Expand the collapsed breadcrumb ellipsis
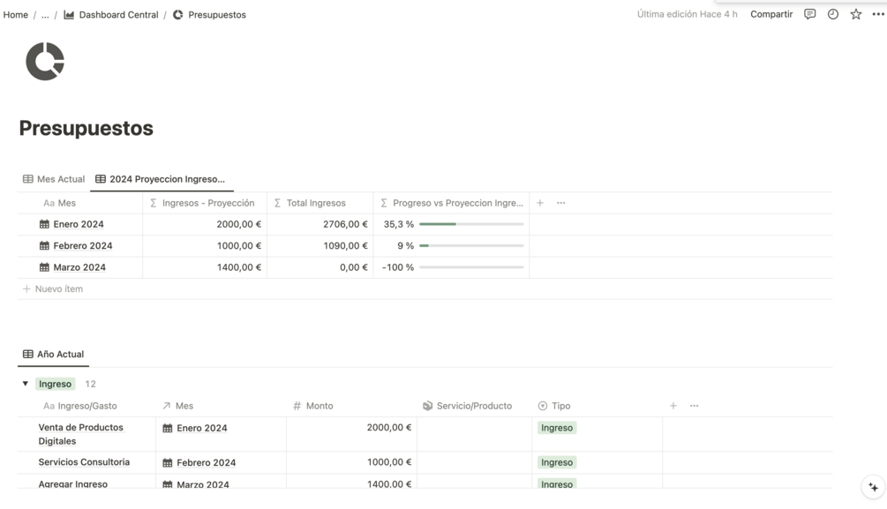 [x=45, y=15]
